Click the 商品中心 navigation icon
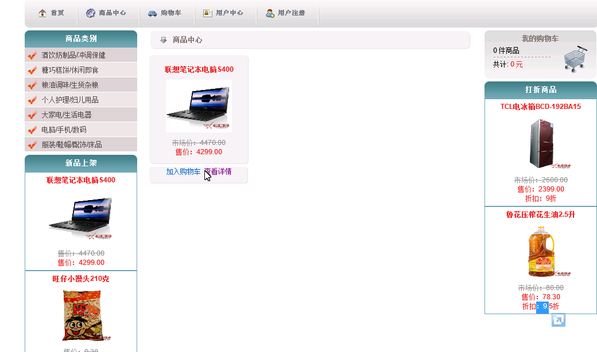 tap(90, 13)
